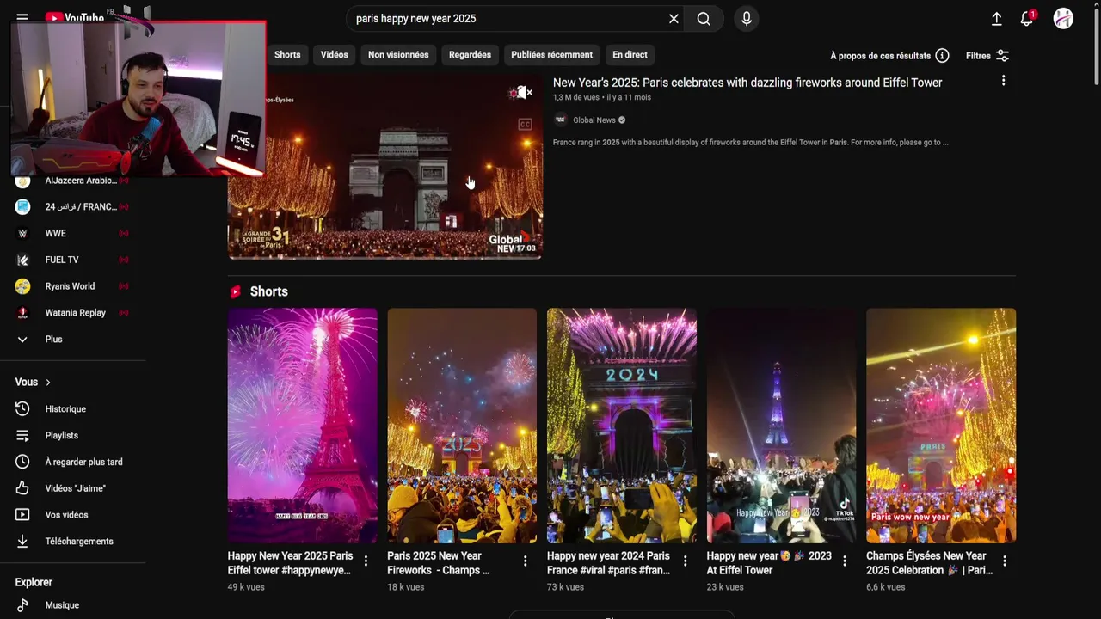
Task: Open Watania Replay channel subscription
Action: pyautogui.click(x=73, y=313)
